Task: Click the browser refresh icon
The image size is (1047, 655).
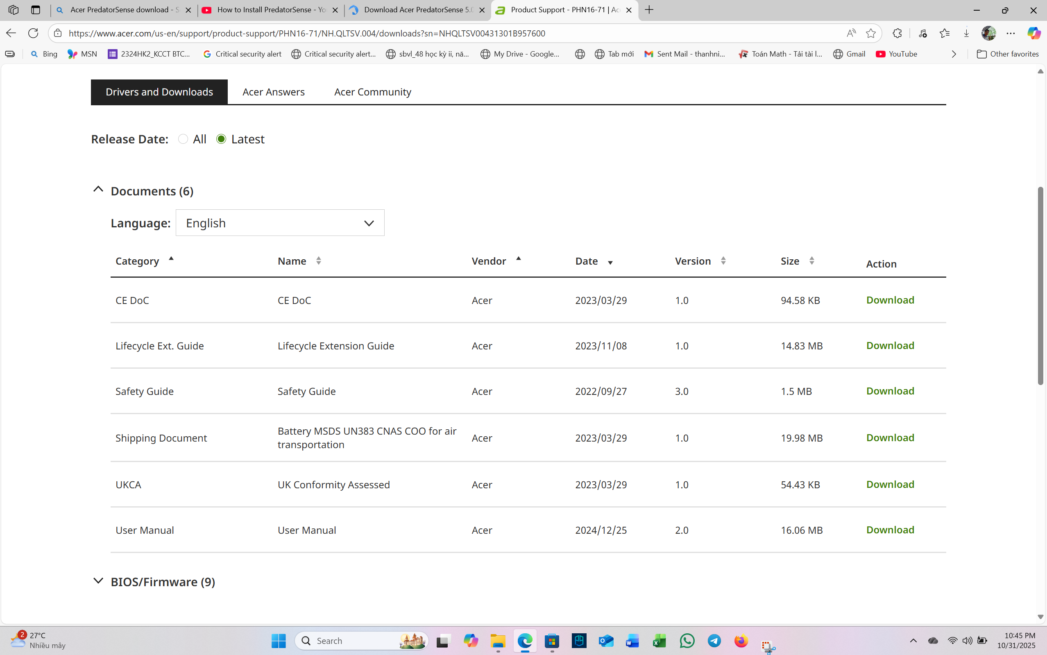Action: [33, 33]
